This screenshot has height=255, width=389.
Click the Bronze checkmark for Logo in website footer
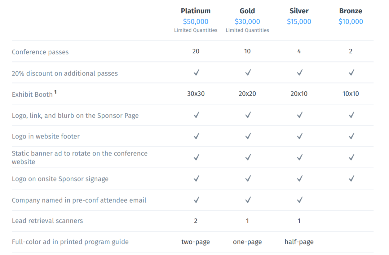point(351,136)
